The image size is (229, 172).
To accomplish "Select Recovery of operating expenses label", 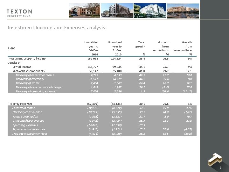I will 36,91.
